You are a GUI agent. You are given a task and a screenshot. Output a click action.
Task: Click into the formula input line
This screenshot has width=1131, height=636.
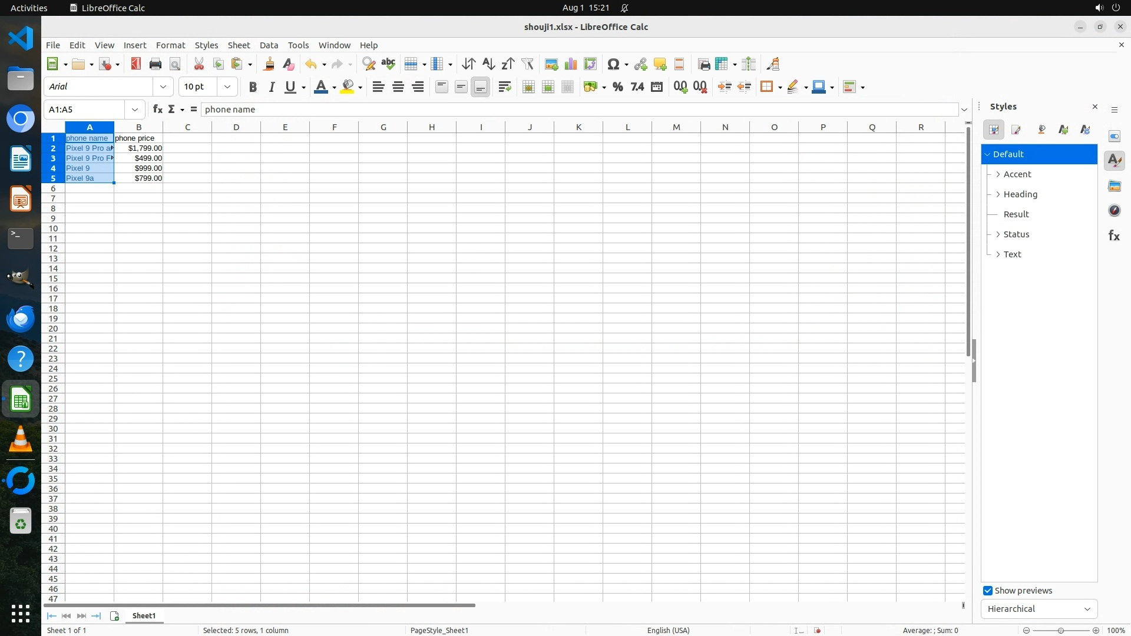(x=577, y=110)
